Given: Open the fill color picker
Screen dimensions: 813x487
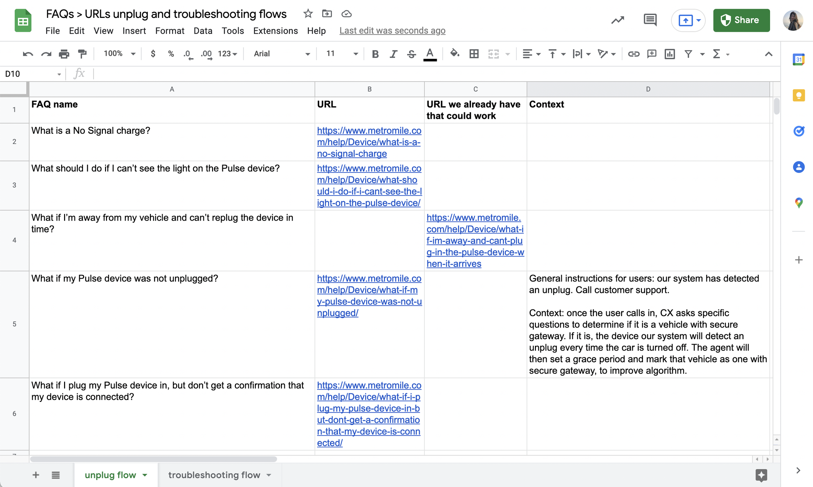Looking at the screenshot, I should 455,53.
